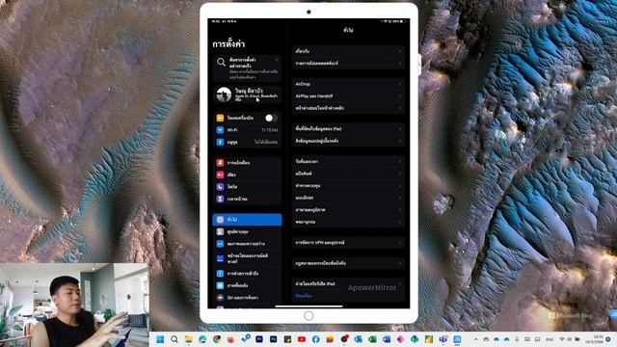The image size is (617, 347).
Task: Open Facebook icon in the taskbar
Action: pos(316,339)
